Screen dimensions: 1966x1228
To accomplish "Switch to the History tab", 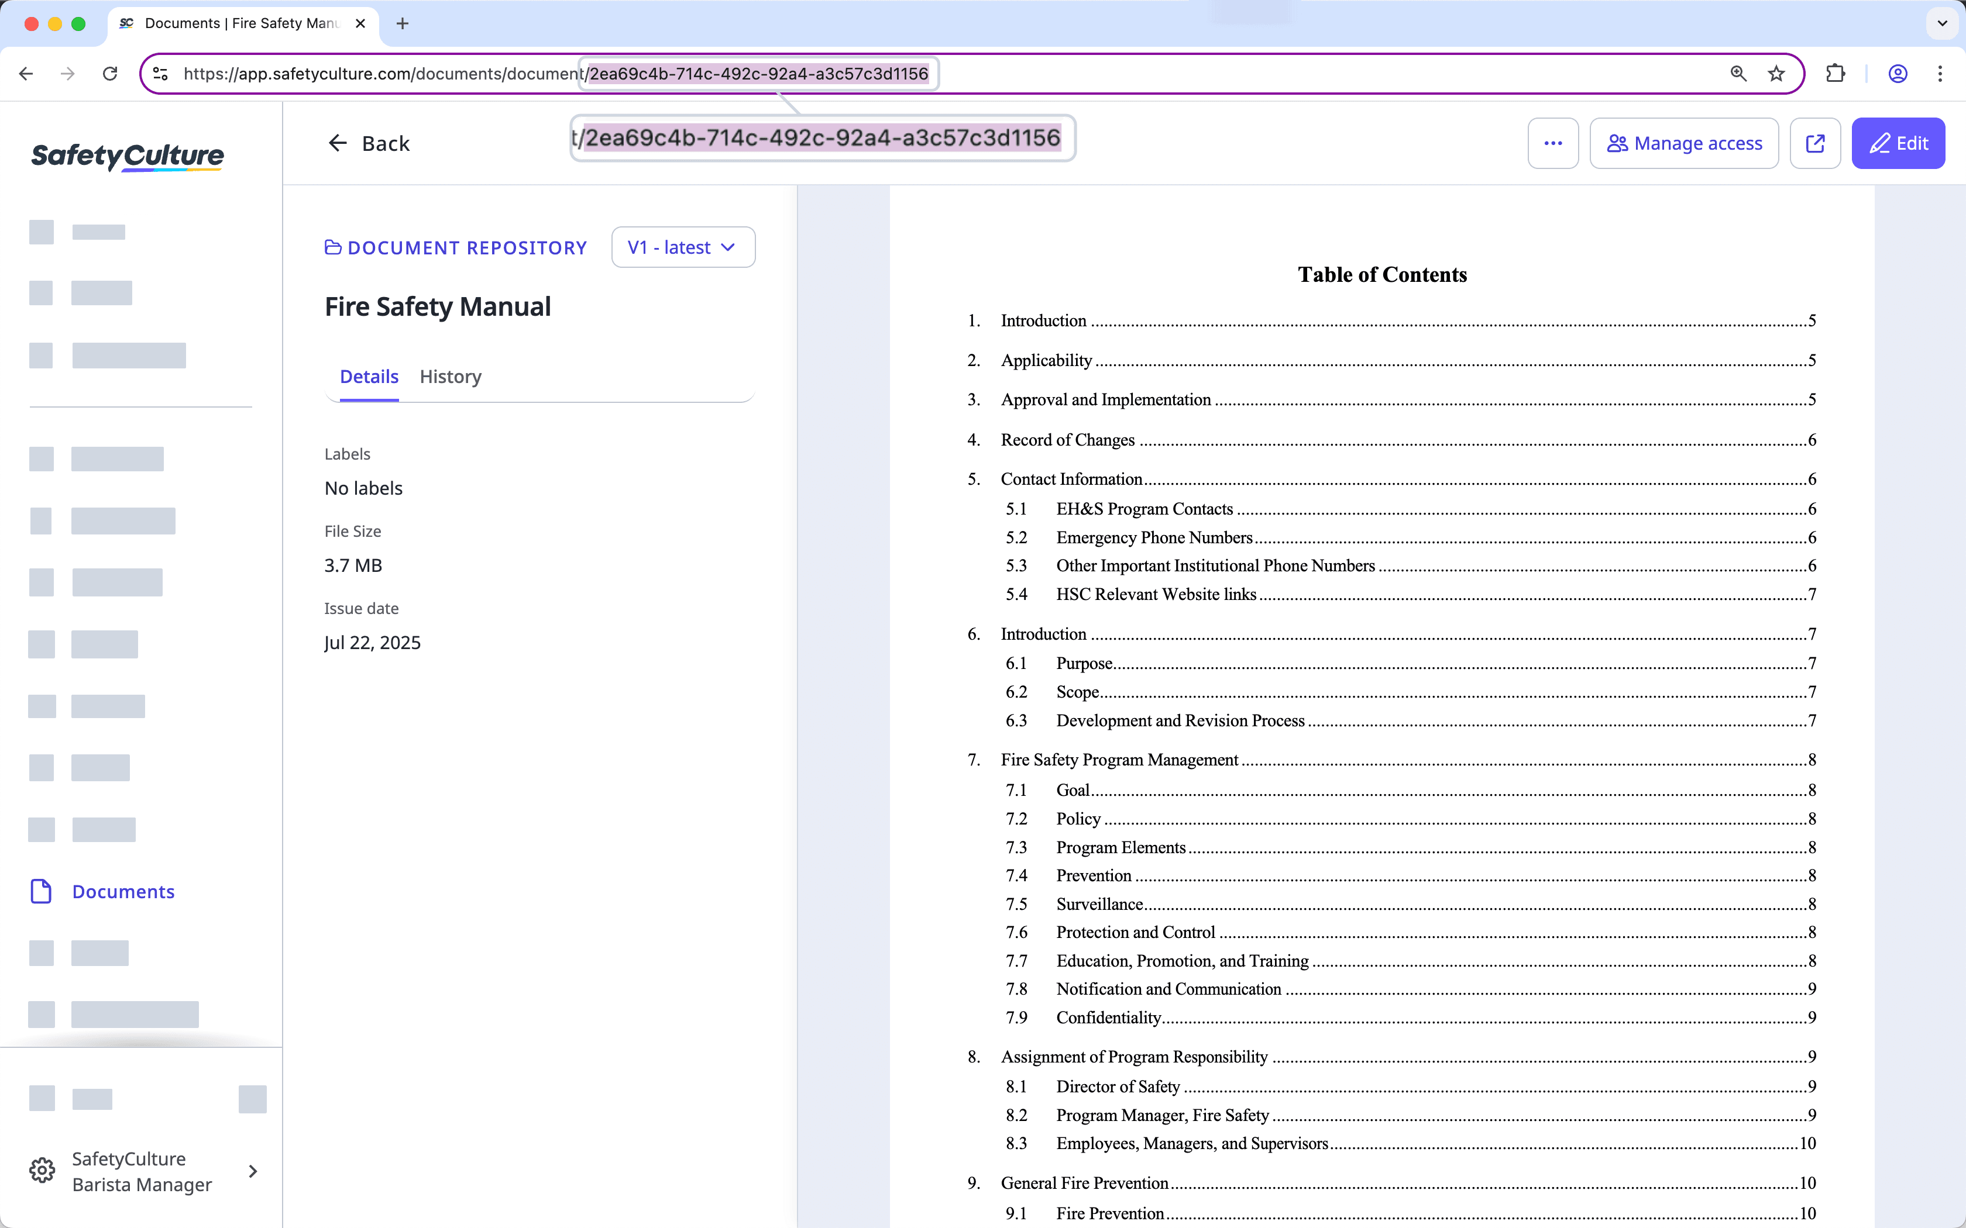I will [x=450, y=376].
